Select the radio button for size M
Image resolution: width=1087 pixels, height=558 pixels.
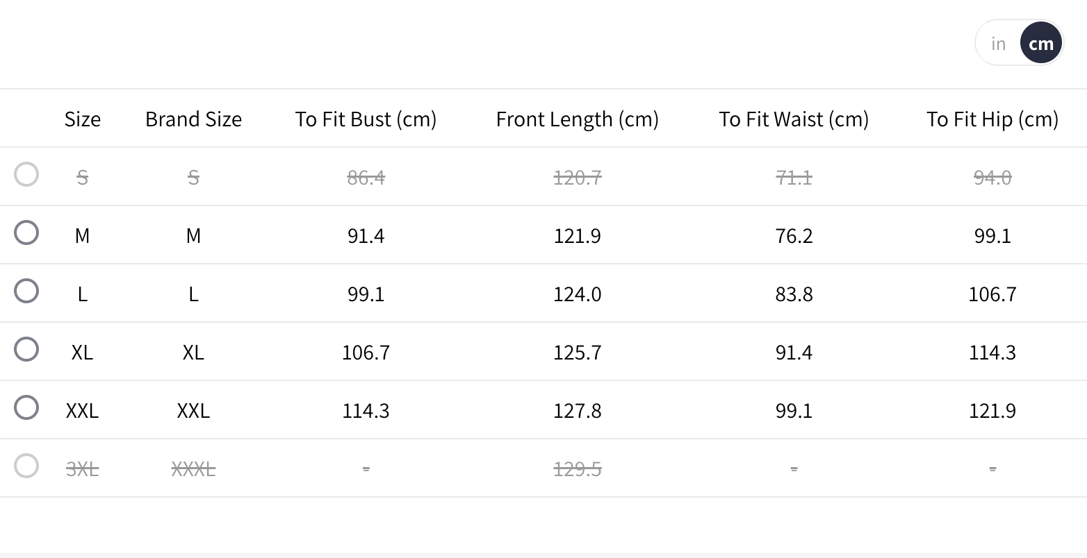click(26, 232)
